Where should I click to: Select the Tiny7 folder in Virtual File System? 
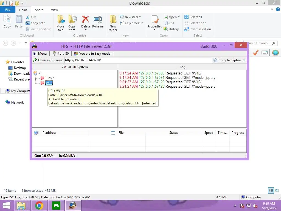click(50, 78)
